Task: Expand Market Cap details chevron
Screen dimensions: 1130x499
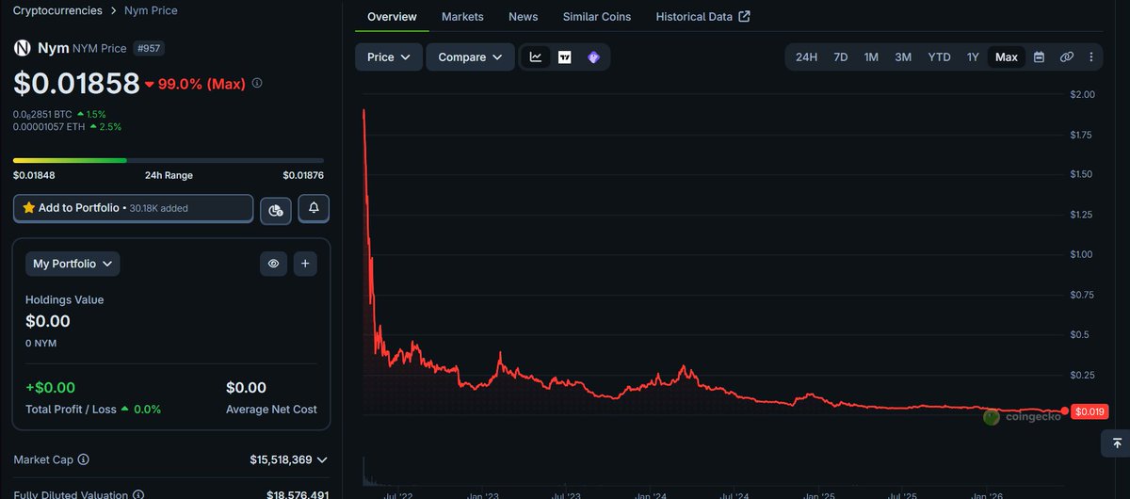Action: (x=322, y=459)
